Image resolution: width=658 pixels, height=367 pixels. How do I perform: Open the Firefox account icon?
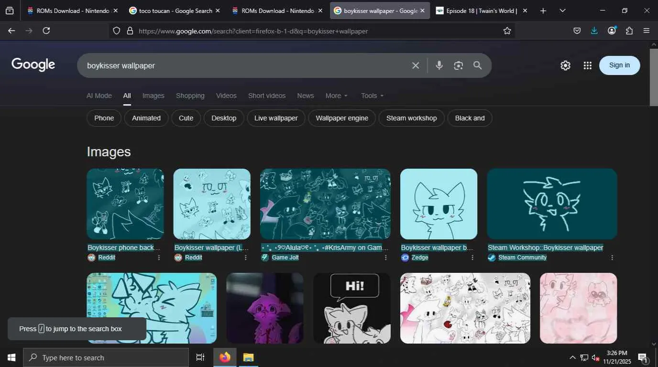coord(612,31)
